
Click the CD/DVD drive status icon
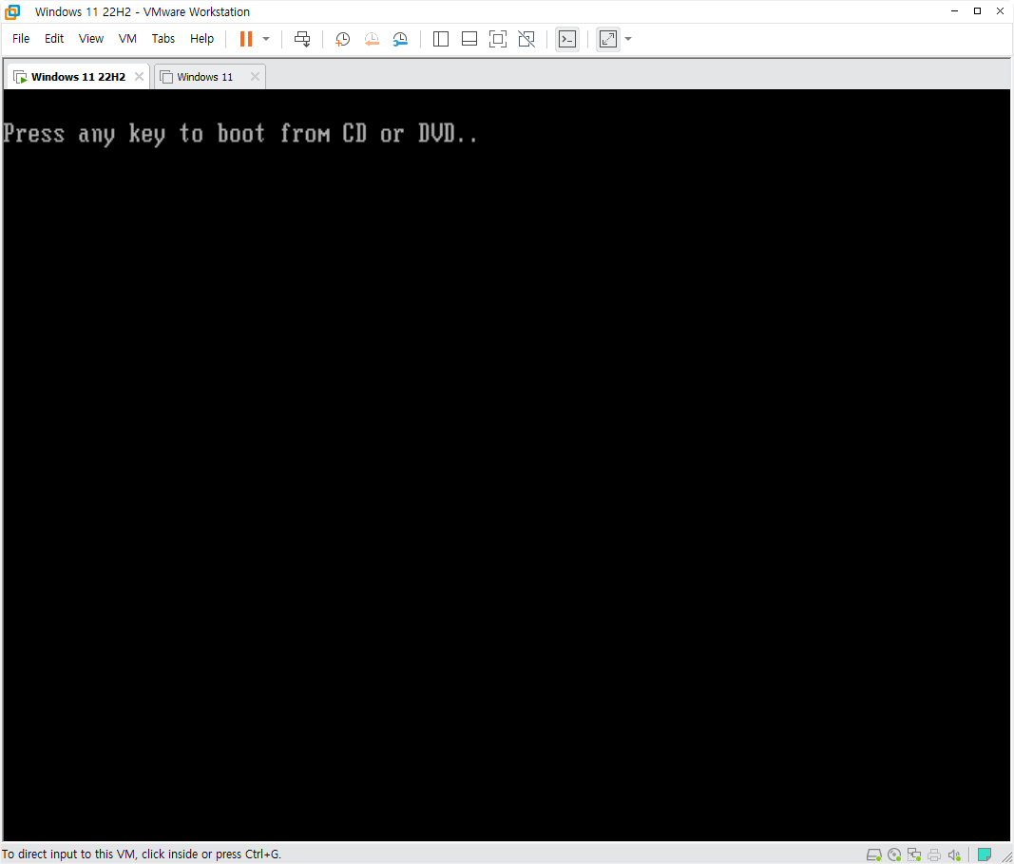pyautogui.click(x=894, y=855)
